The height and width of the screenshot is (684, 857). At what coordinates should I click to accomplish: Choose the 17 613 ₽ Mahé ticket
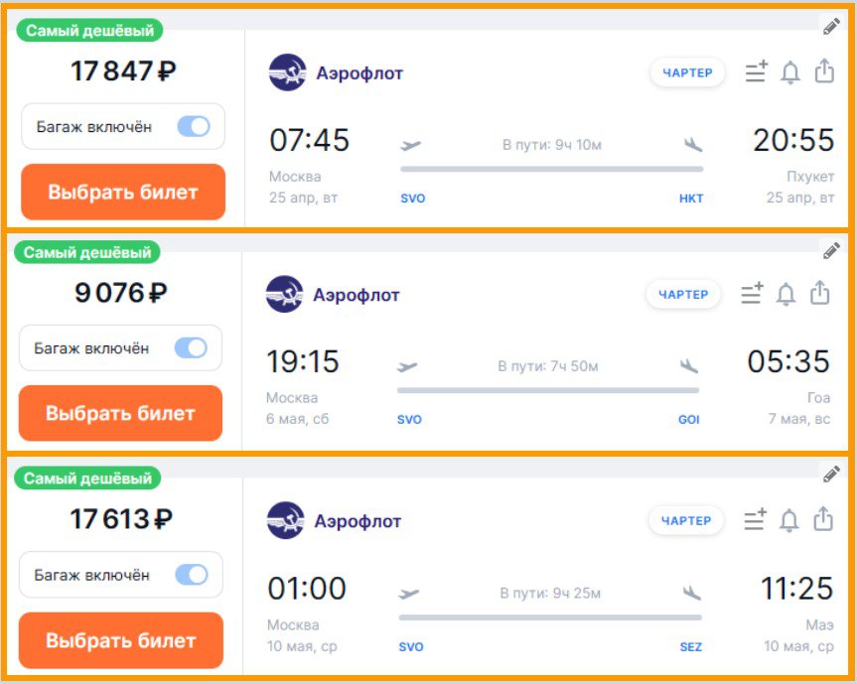point(121,640)
